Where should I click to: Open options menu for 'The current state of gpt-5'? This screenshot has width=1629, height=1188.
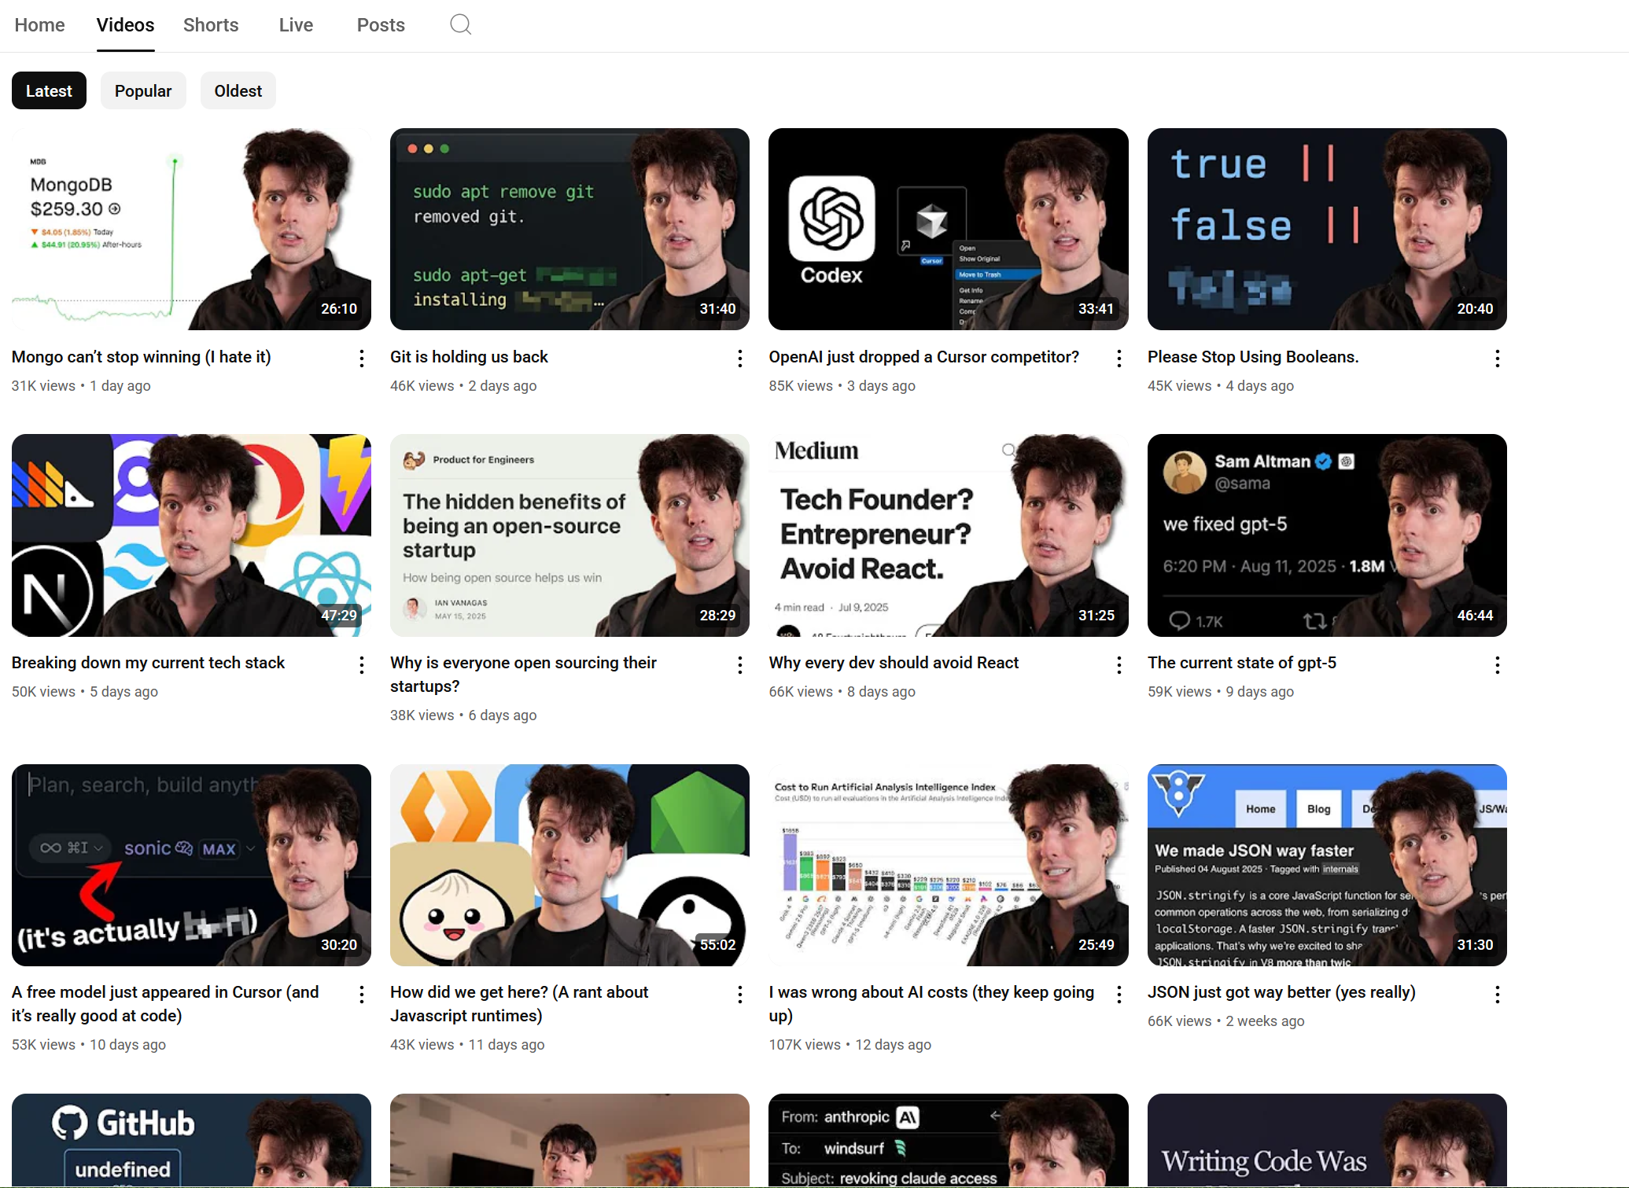coord(1497,665)
